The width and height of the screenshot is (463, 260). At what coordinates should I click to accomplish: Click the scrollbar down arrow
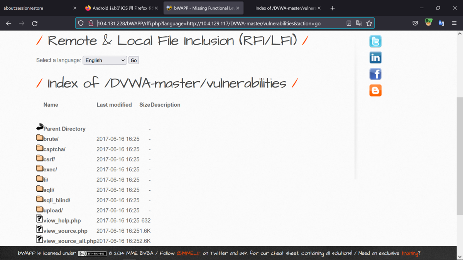(x=460, y=257)
